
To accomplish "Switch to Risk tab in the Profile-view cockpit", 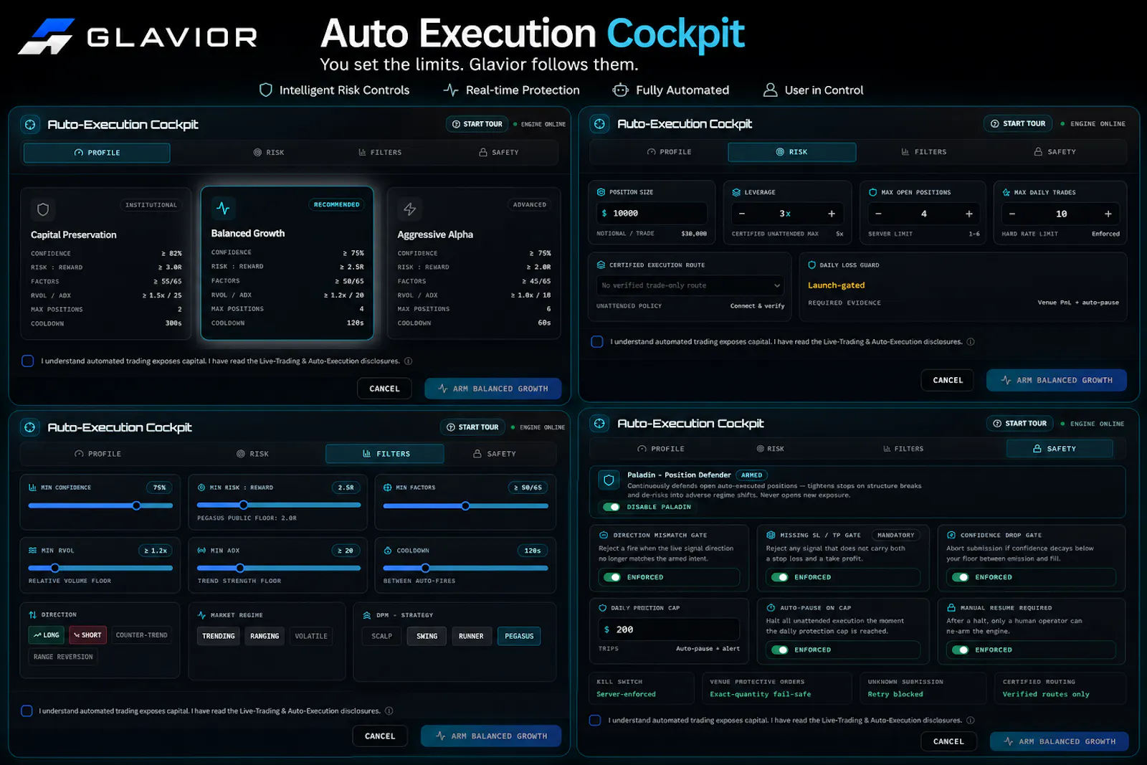I will [269, 153].
